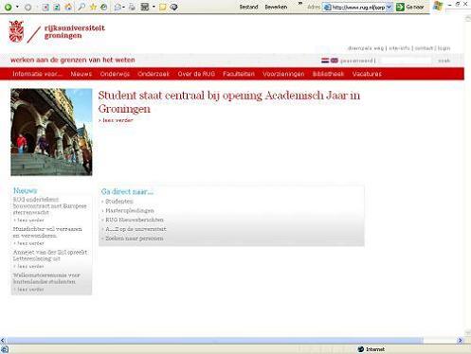The height and width of the screenshot is (354, 471).
Task: Open the address bar dropdown arrow
Action: coord(389,8)
